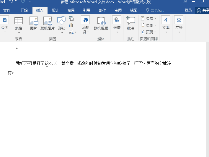
Task: Open the 审阅 review tab
Action: coord(118,10)
